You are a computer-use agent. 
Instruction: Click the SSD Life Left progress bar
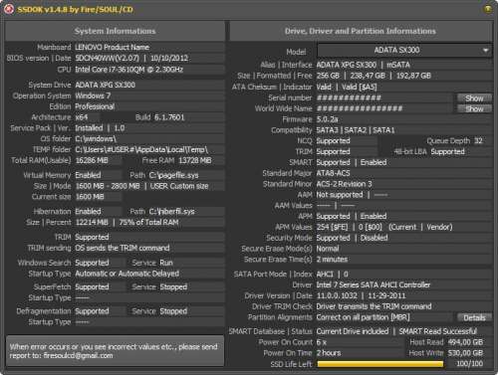[380, 364]
